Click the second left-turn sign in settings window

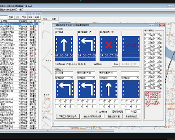coord(87,89)
